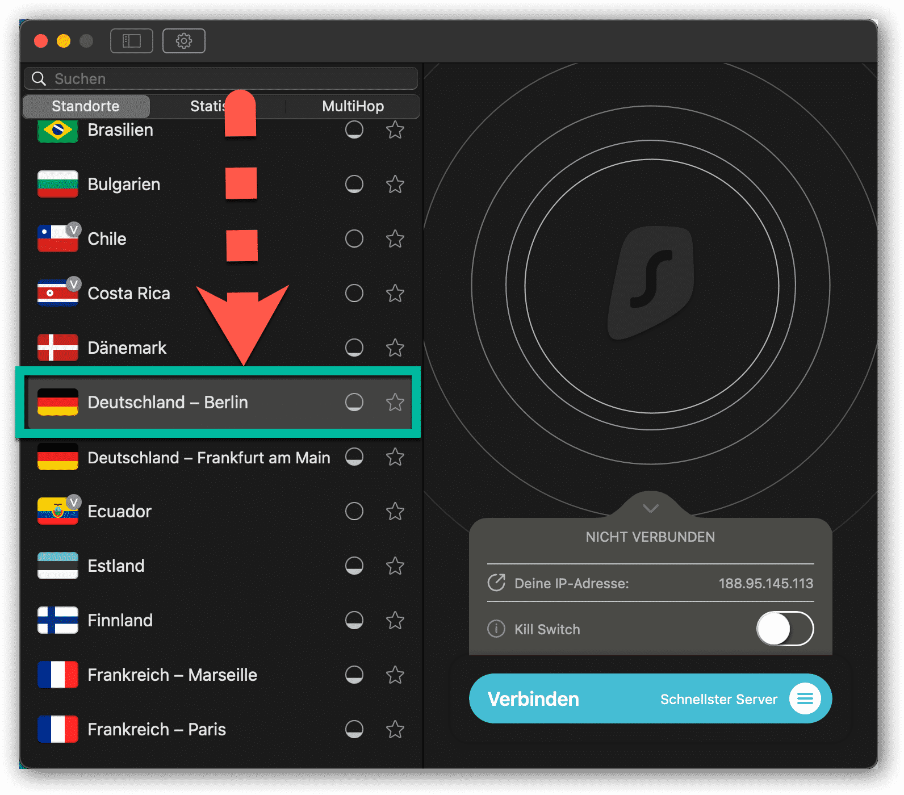Click load indicator for Frankfurt am Main

click(x=354, y=457)
